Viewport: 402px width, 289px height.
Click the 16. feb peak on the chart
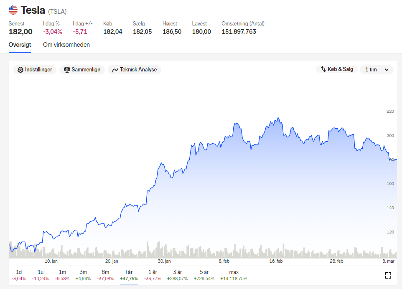(x=278, y=118)
